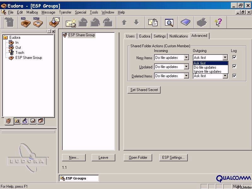Select 'Ask first' in the open list

[210, 63]
